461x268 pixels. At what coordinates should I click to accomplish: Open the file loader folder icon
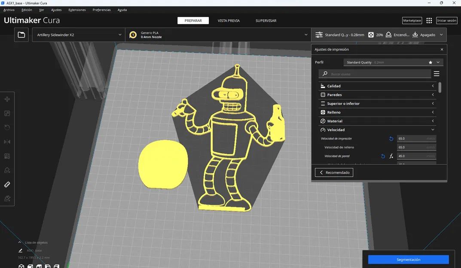[x=21, y=34]
